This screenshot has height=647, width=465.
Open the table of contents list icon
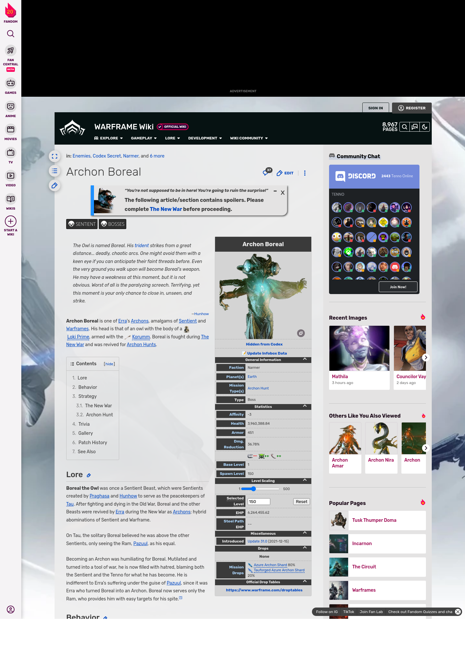(x=55, y=171)
